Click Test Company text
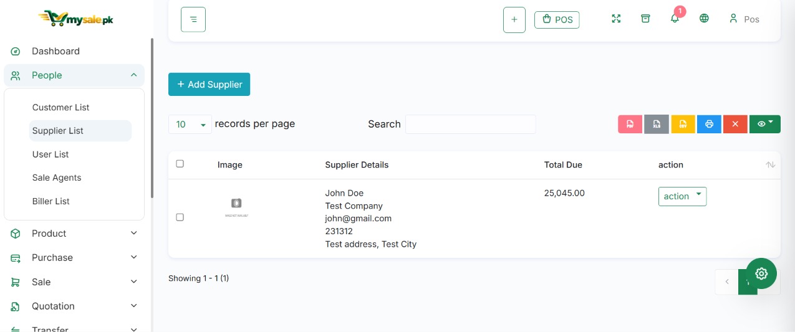This screenshot has height=332, width=795. [x=354, y=206]
